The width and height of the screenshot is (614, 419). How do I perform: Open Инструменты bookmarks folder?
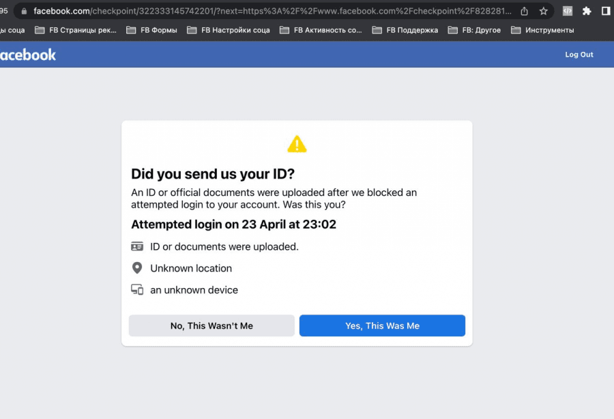(542, 30)
